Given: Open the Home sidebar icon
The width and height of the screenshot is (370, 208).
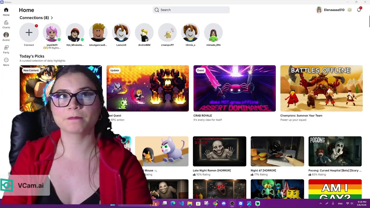Looking at the screenshot, I should click(x=6, y=10).
